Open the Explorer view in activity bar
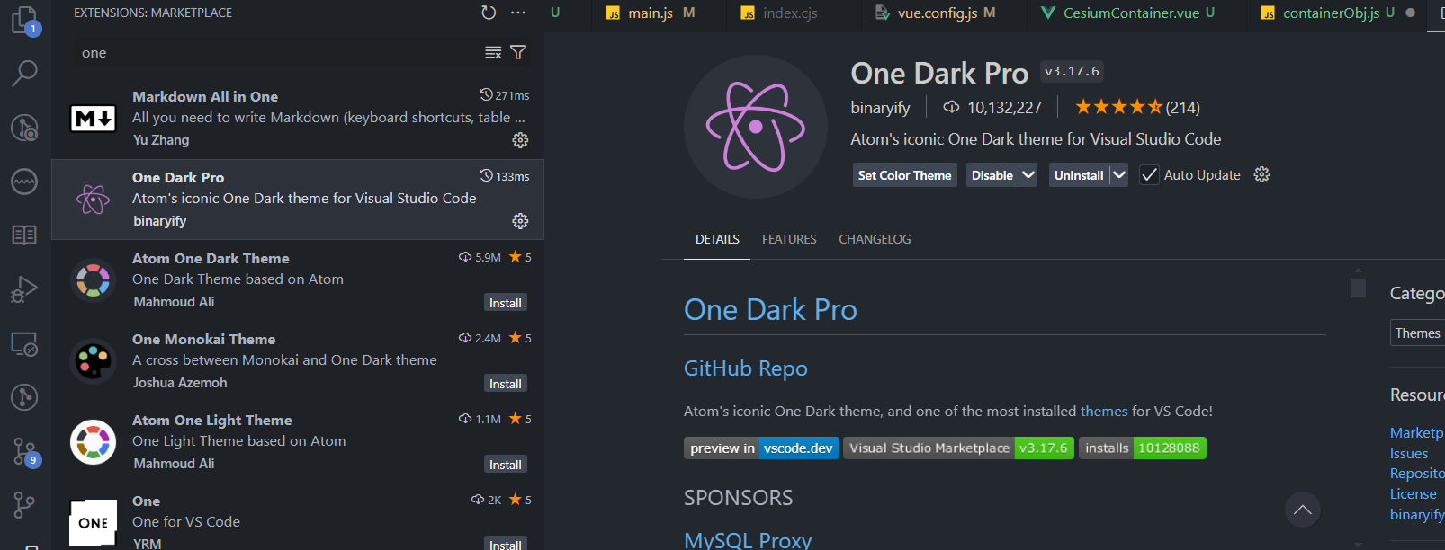Screen dimensions: 1445x550 24,20
